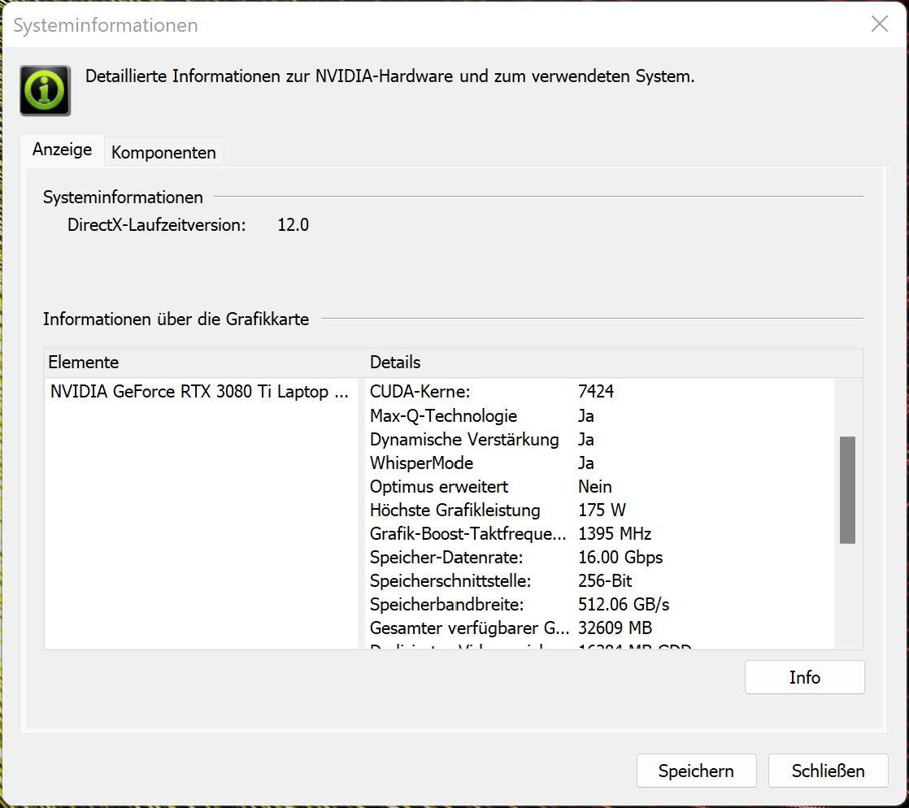Image resolution: width=909 pixels, height=808 pixels.
Task: Select the Dynamische Verstärkung row
Action: click(600, 439)
